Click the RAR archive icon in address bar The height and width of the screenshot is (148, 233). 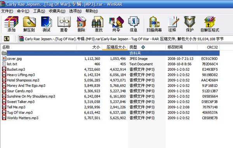coord(21,39)
